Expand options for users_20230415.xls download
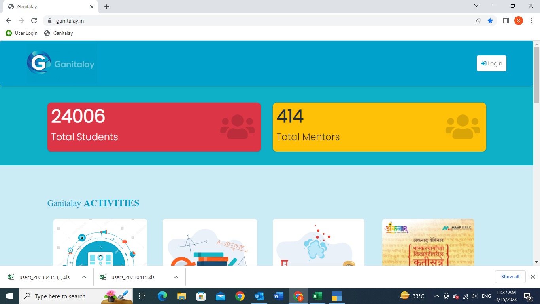Screen dimensions: 540x304 (x=176, y=277)
